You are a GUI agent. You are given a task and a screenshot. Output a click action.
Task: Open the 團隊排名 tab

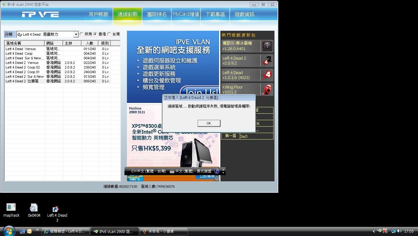tap(157, 14)
